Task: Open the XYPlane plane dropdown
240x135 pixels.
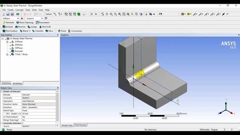Action: (x=18, y=18)
